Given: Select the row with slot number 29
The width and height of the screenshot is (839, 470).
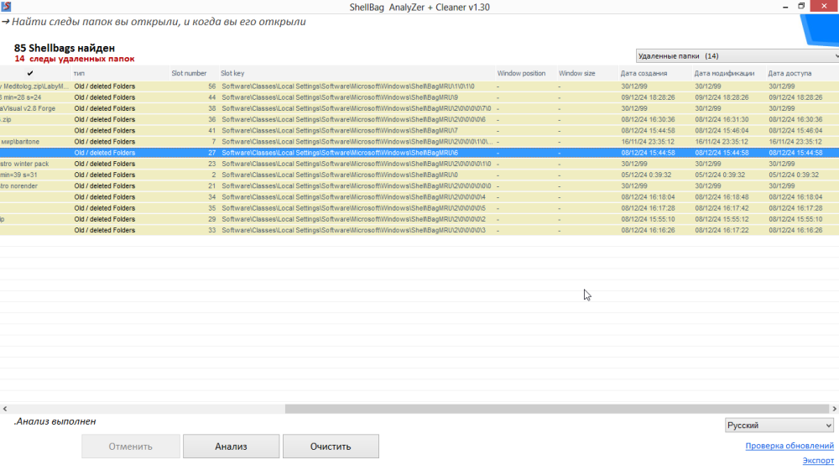Looking at the screenshot, I should click(x=419, y=219).
